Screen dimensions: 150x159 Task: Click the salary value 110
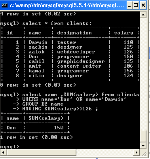(128, 42)
